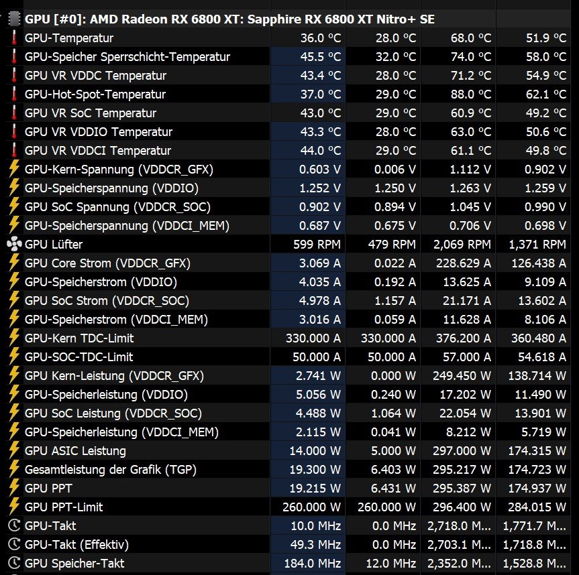Click thermometer icon beside GPU-Speicher Sperrschicht-Temperatur
The height and width of the screenshot is (575, 579).
(x=14, y=56)
